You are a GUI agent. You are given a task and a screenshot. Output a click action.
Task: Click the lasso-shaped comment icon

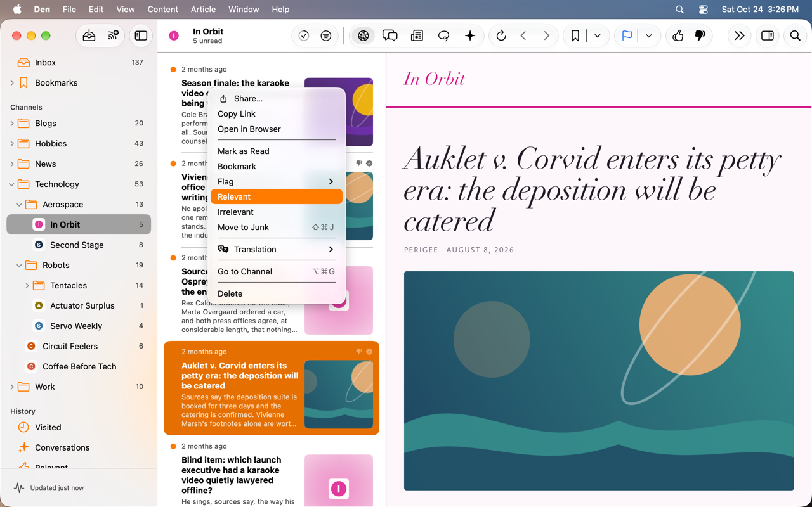443,36
